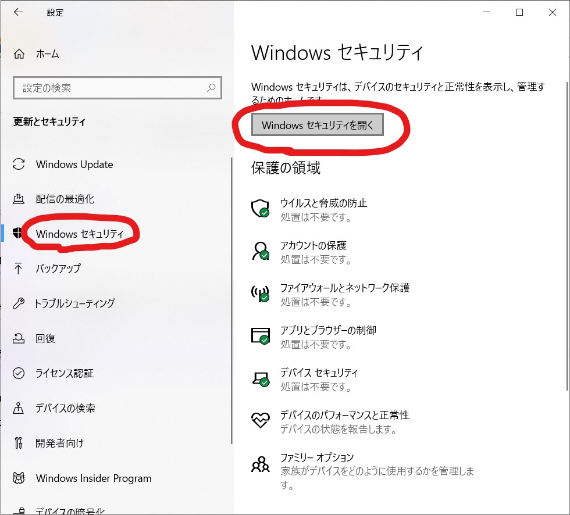
Task: Click the 配信の最適化 icon
Action: (19, 199)
